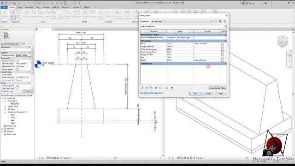Toggle Lock checkbox for Base parameter
Screen dimensions: 295x166
[x=222, y=44]
